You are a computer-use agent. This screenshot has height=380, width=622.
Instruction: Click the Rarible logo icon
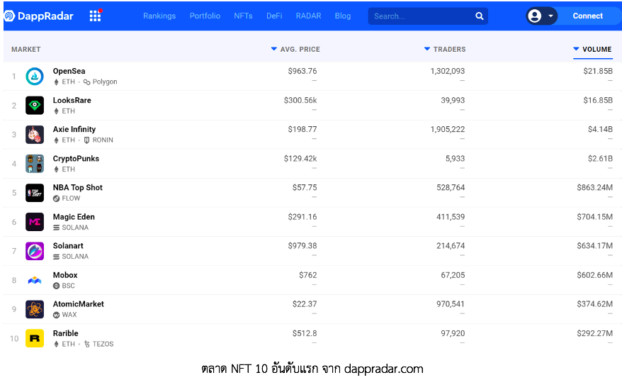35,338
